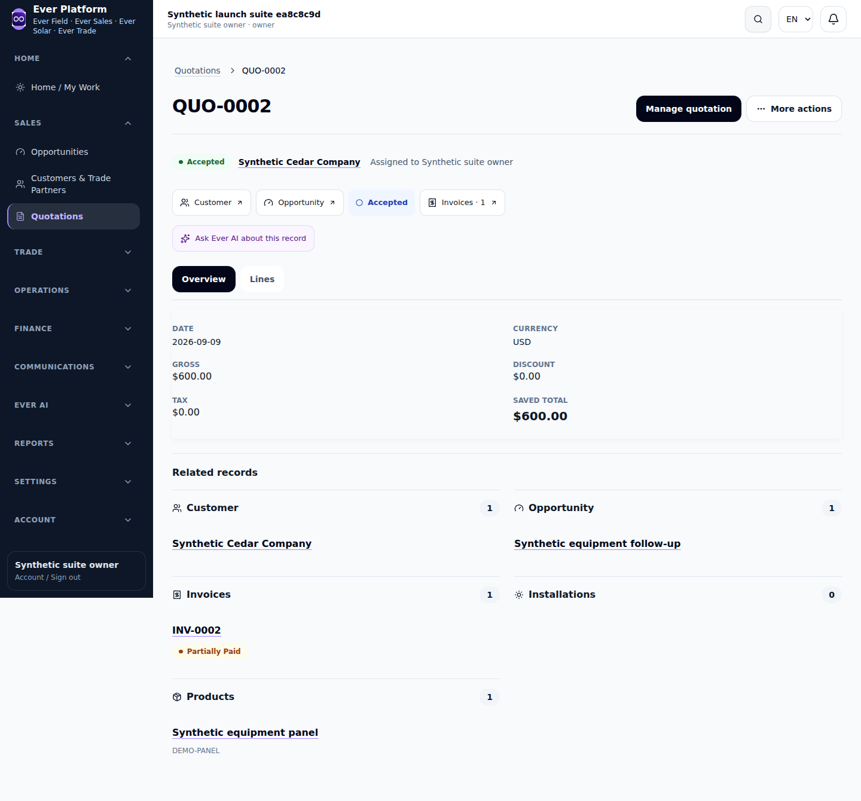The width and height of the screenshot is (861, 801).
Task: Collapse the SALES sidebar section
Action: coord(73,123)
